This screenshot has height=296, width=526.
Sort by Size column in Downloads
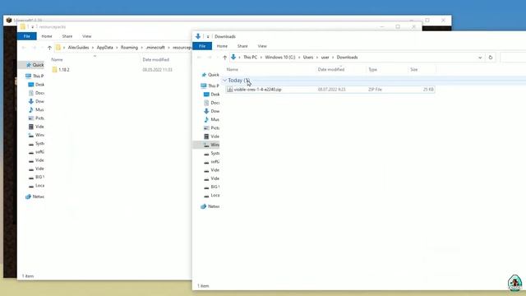coord(414,69)
